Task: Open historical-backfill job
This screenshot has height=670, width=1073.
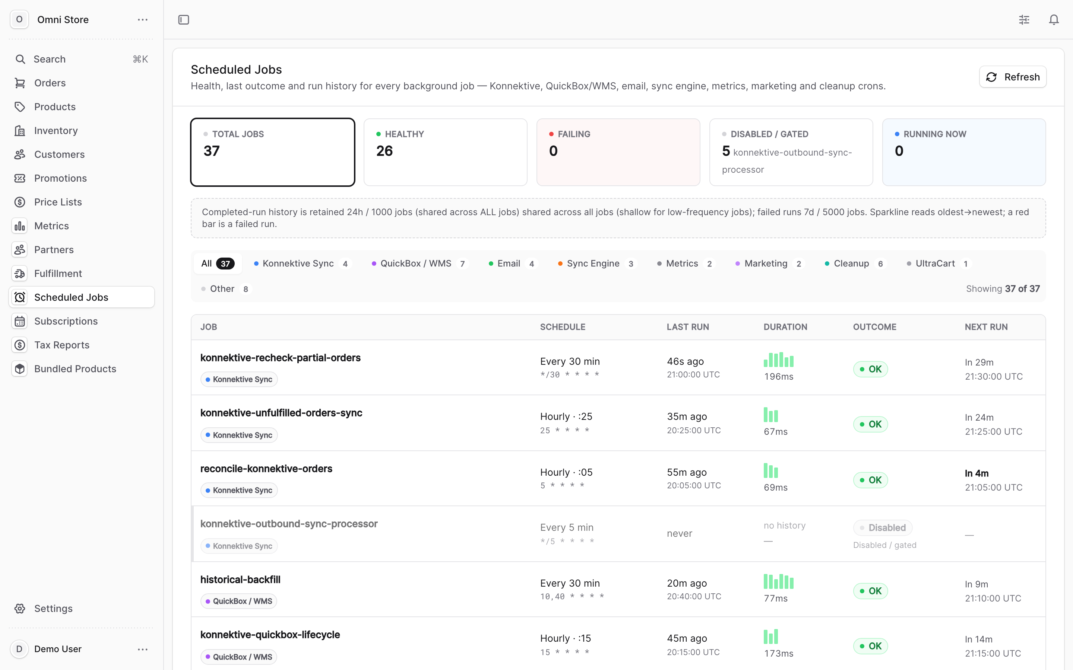Action: [240, 580]
